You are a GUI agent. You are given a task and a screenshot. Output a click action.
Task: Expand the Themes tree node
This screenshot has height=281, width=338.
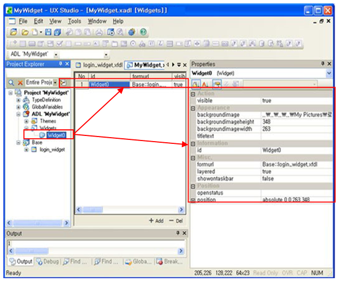(26, 121)
